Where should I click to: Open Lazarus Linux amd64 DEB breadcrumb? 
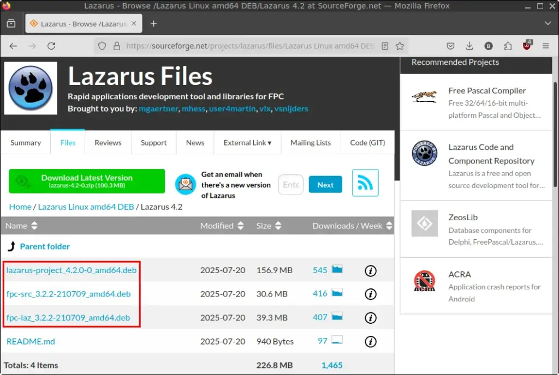[86, 207]
